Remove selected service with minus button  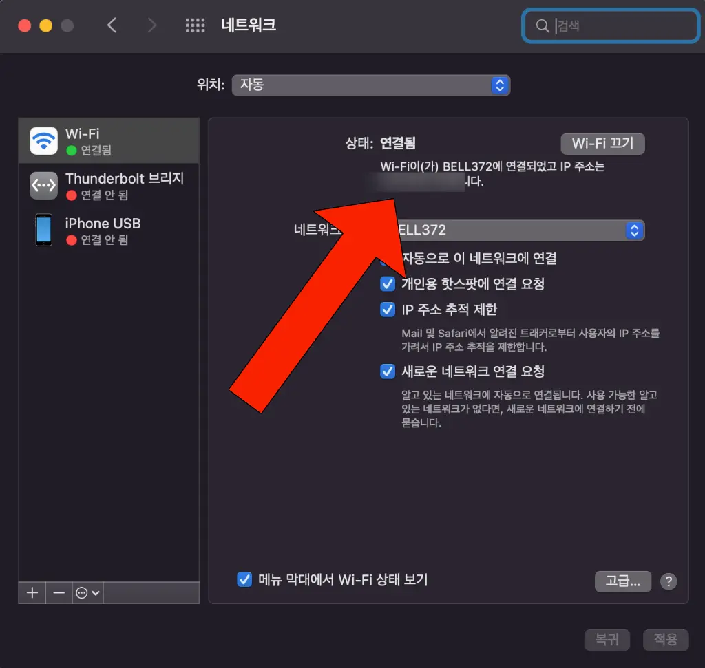[x=59, y=592]
